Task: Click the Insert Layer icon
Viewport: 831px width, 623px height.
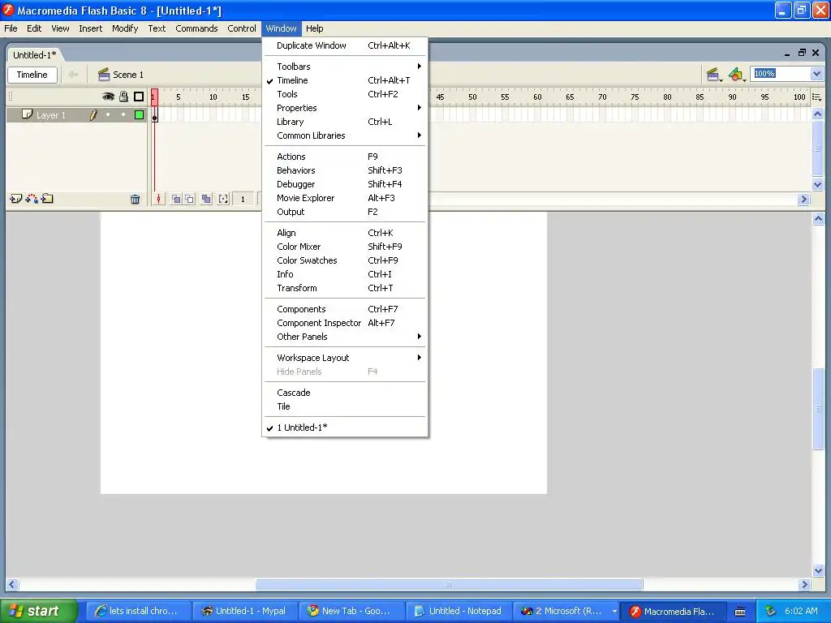Action: point(16,200)
